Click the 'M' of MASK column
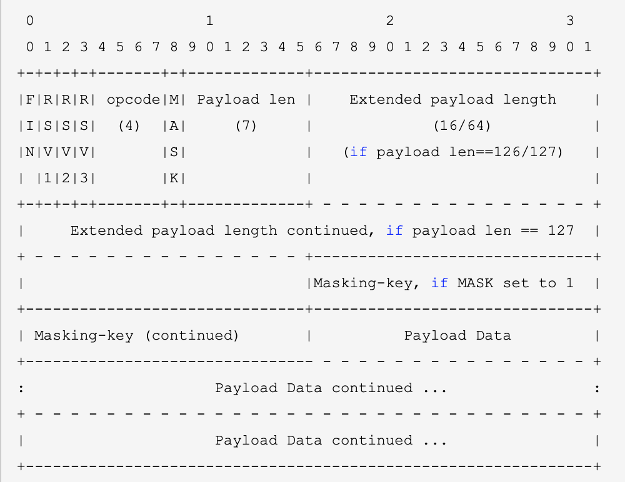Viewport: 625px width, 482px height. point(174,100)
